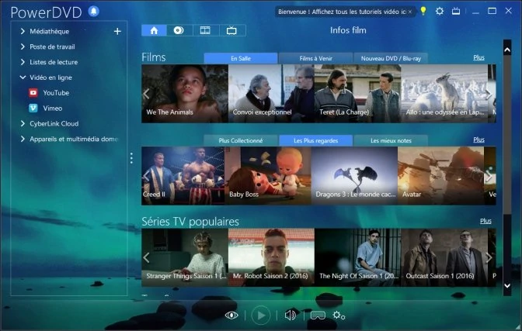The image size is (522, 331).
Task: Click Plus link for Séries TV populaires
Action: pos(485,221)
